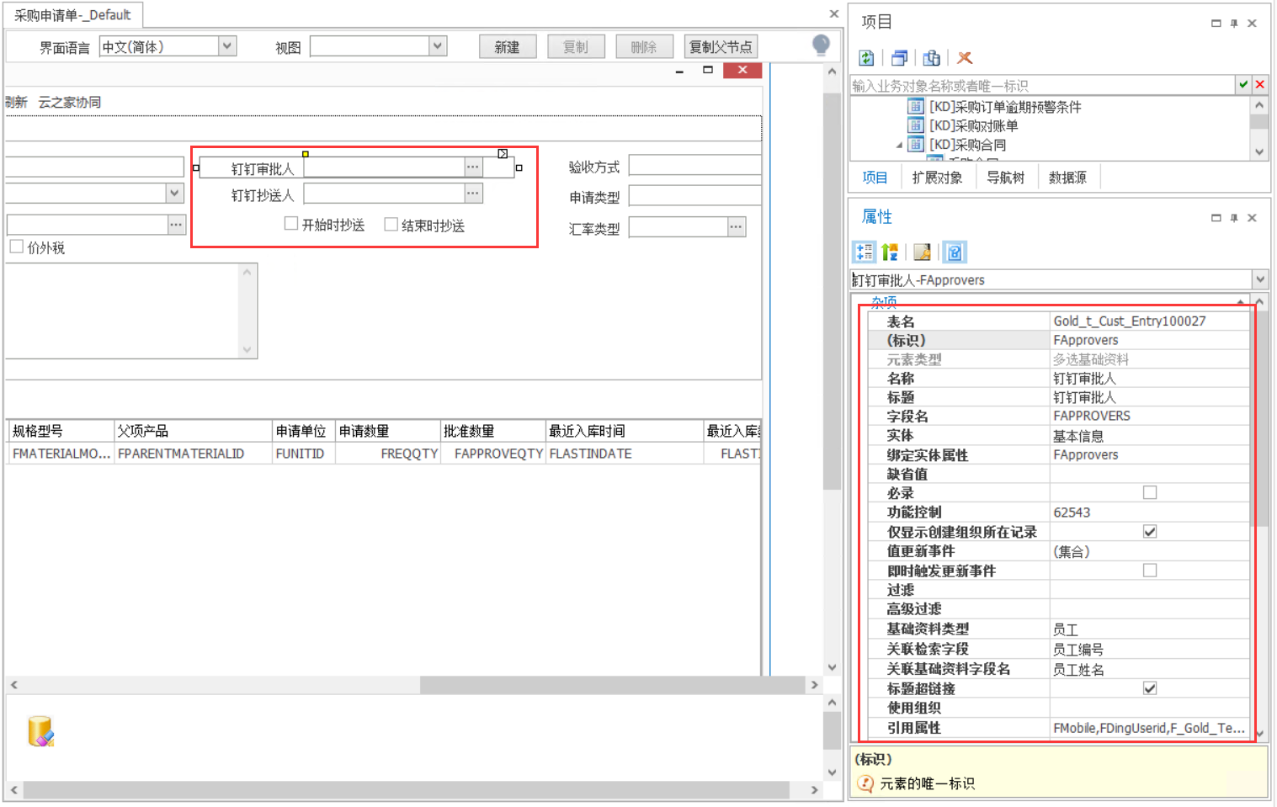The image size is (1277, 807).
Task: Click the 值更新事件 property value (集合)
Action: click(1150, 551)
